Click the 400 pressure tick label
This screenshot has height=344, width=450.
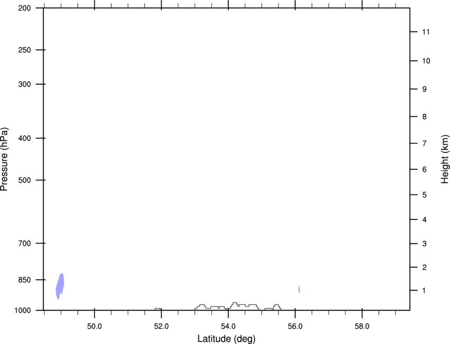coord(24,138)
